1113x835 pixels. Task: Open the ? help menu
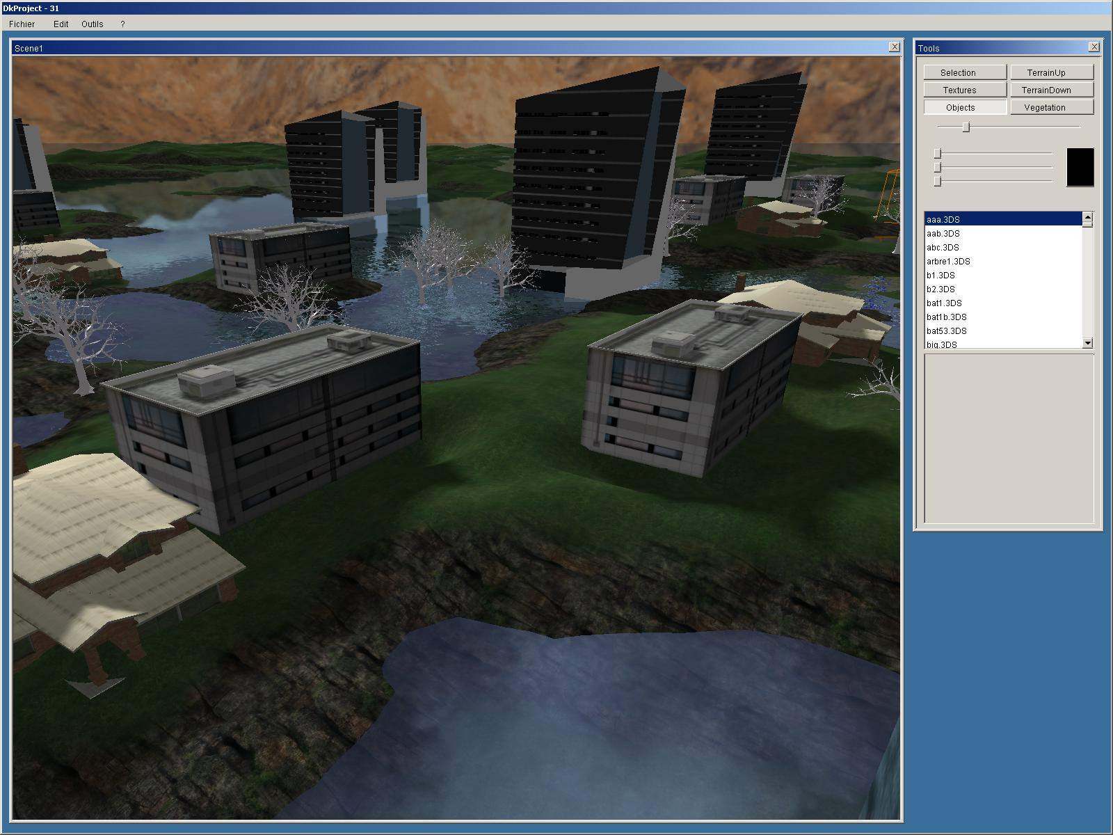[x=122, y=24]
